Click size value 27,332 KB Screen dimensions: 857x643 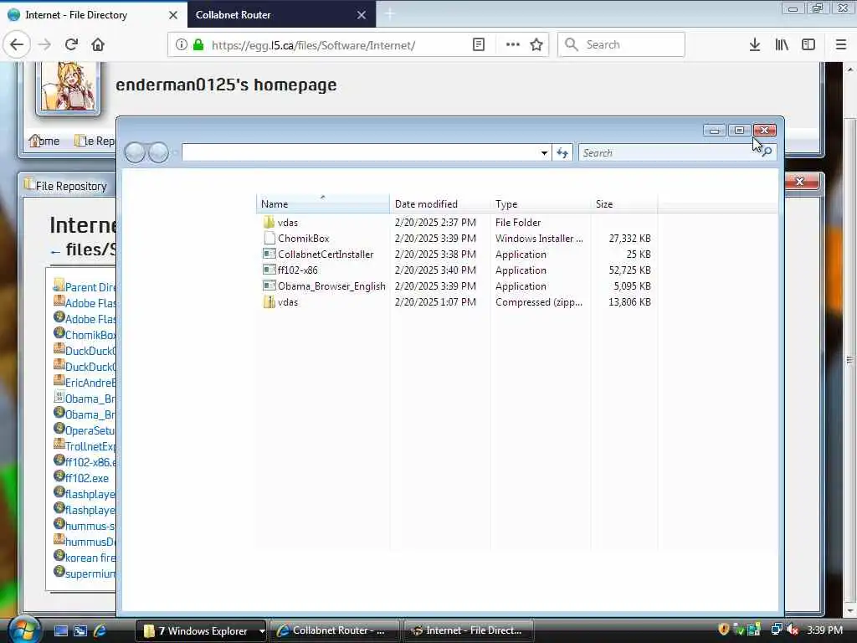(629, 239)
